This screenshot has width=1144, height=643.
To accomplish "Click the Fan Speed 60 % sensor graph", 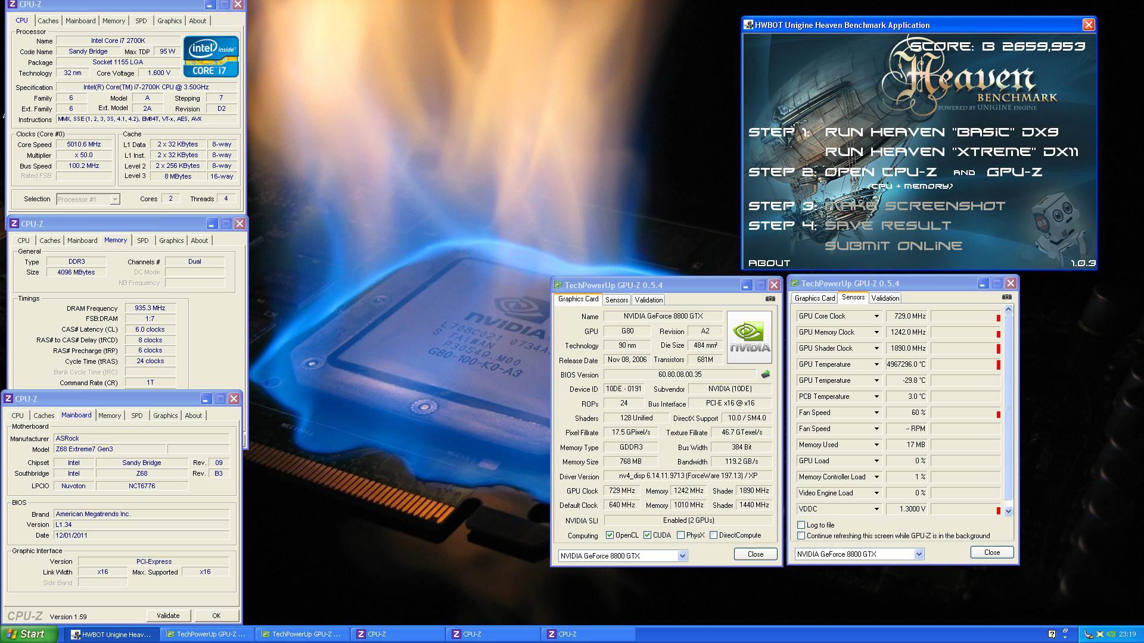I will click(965, 413).
